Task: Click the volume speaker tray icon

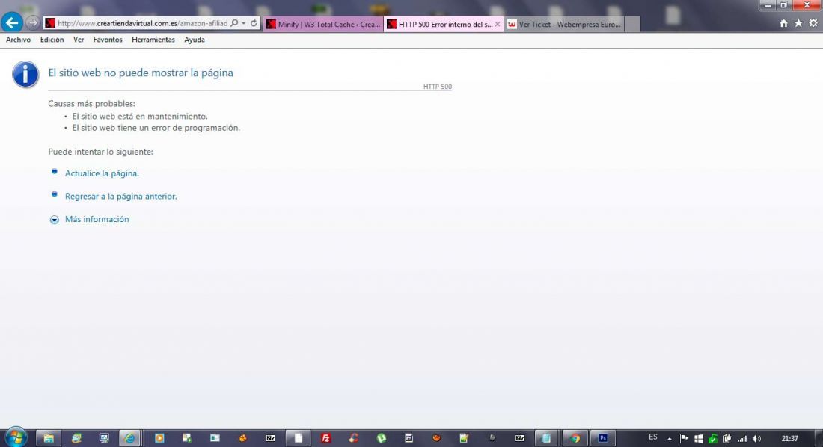Action: 756,439
